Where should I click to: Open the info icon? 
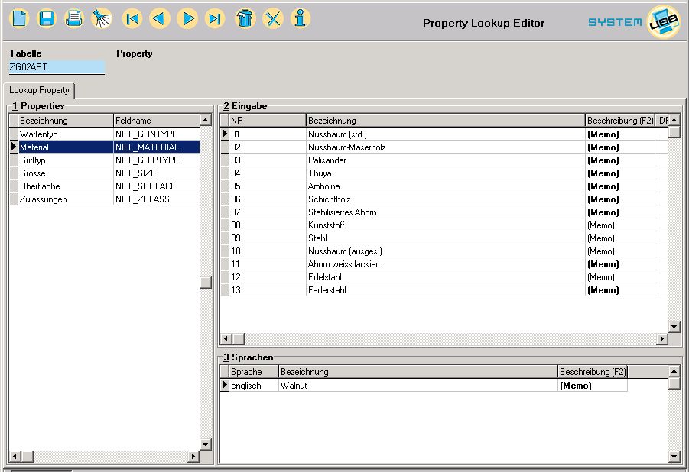coord(301,19)
